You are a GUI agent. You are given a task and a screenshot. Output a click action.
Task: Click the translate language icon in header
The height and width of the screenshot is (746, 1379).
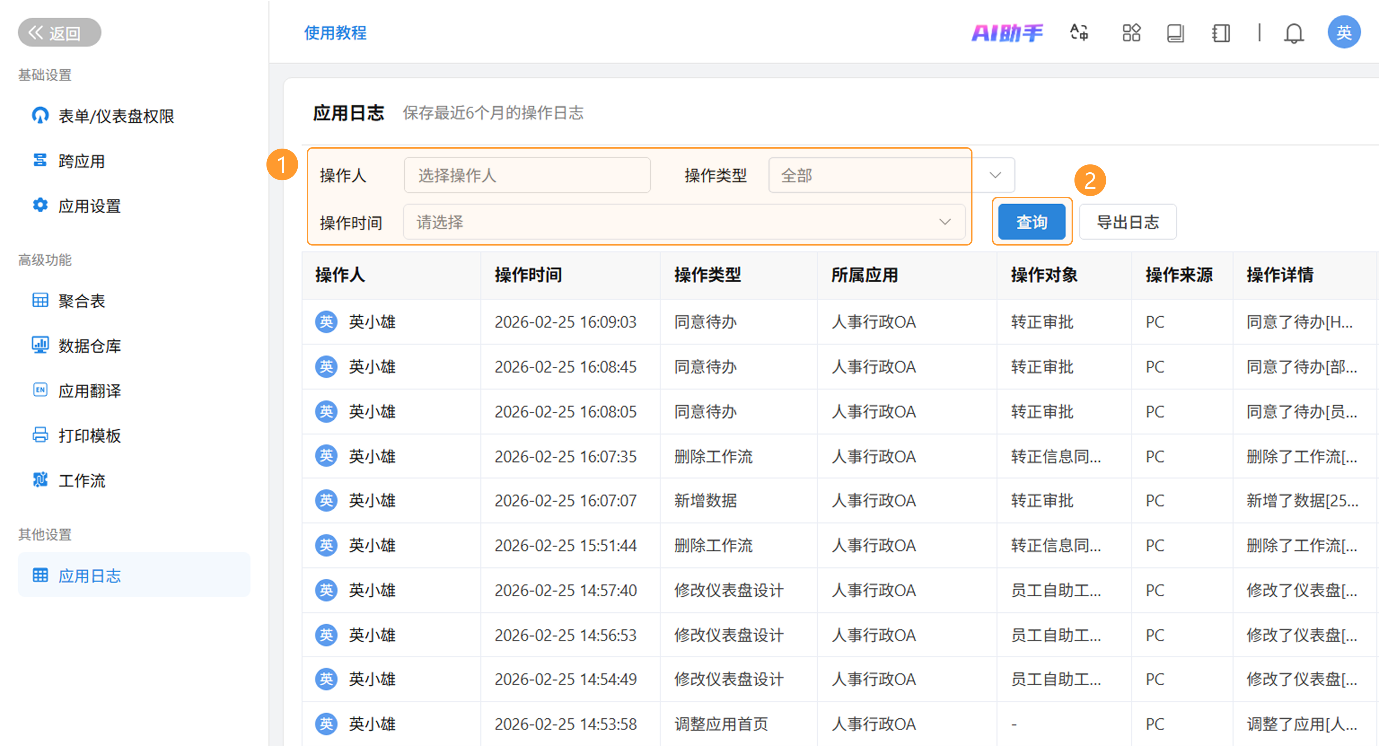pyautogui.click(x=1079, y=33)
